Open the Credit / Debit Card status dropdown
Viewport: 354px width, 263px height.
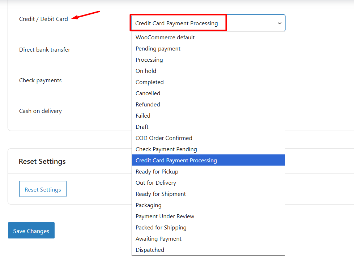pyautogui.click(x=208, y=23)
